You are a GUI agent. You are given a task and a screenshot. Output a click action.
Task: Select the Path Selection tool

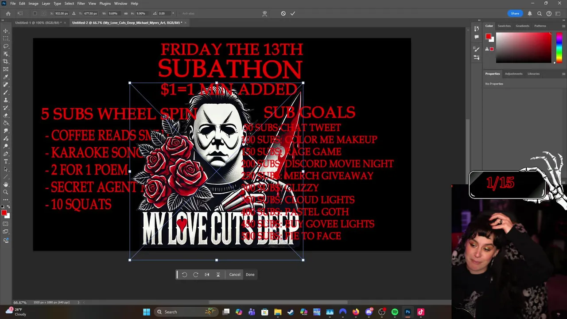(x=6, y=169)
